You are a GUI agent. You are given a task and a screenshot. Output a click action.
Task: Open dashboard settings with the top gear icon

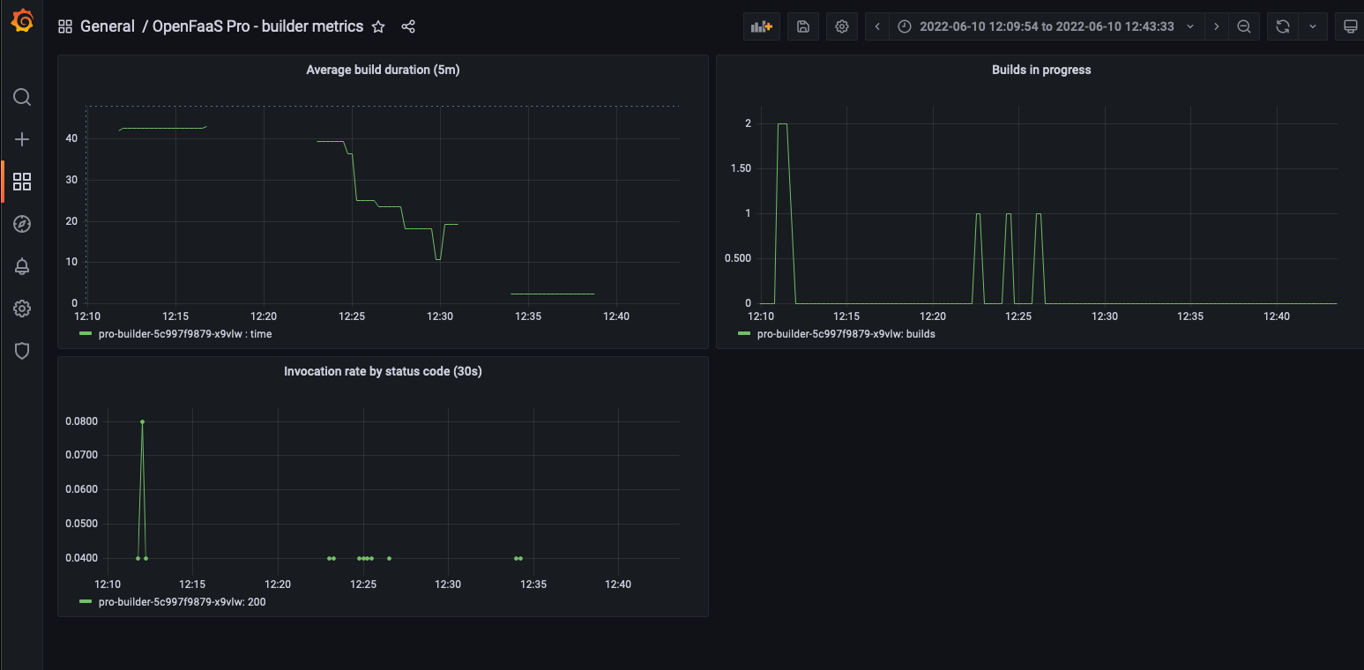point(841,26)
